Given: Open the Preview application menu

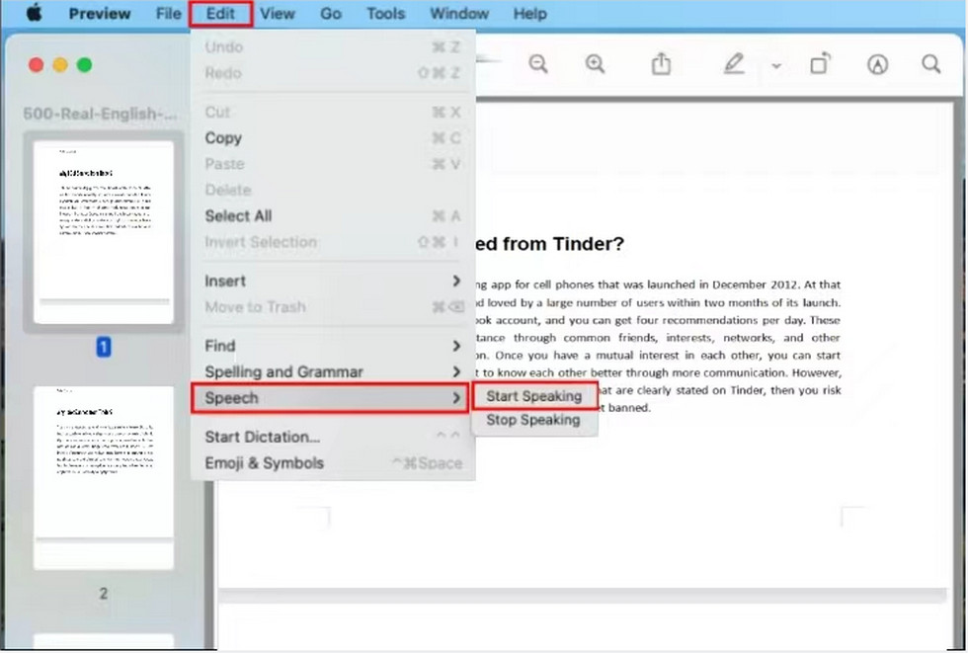Looking at the screenshot, I should (x=100, y=14).
